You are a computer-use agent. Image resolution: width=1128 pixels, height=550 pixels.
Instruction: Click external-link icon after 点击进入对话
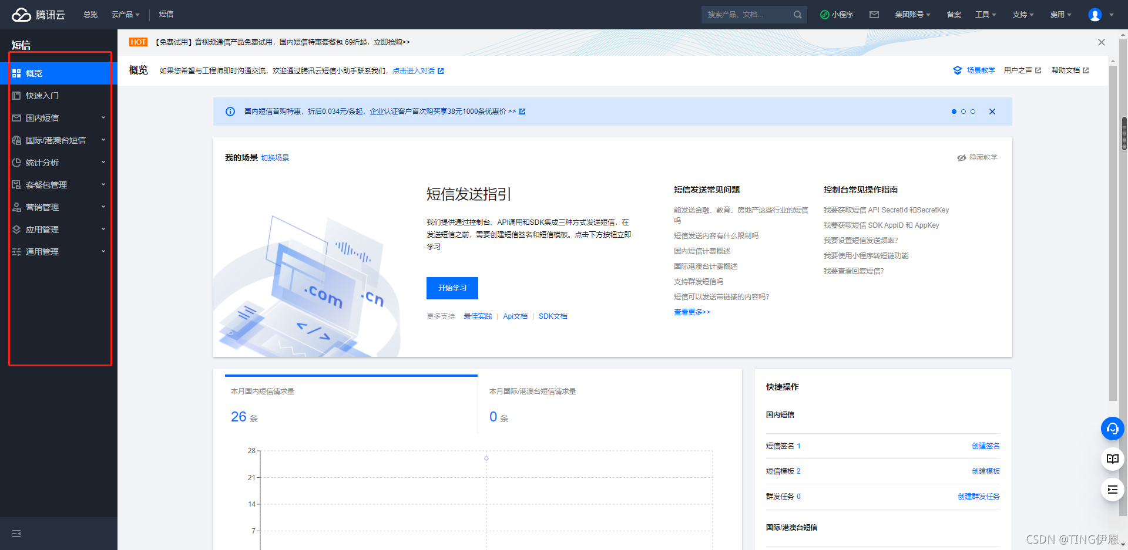[x=441, y=71]
